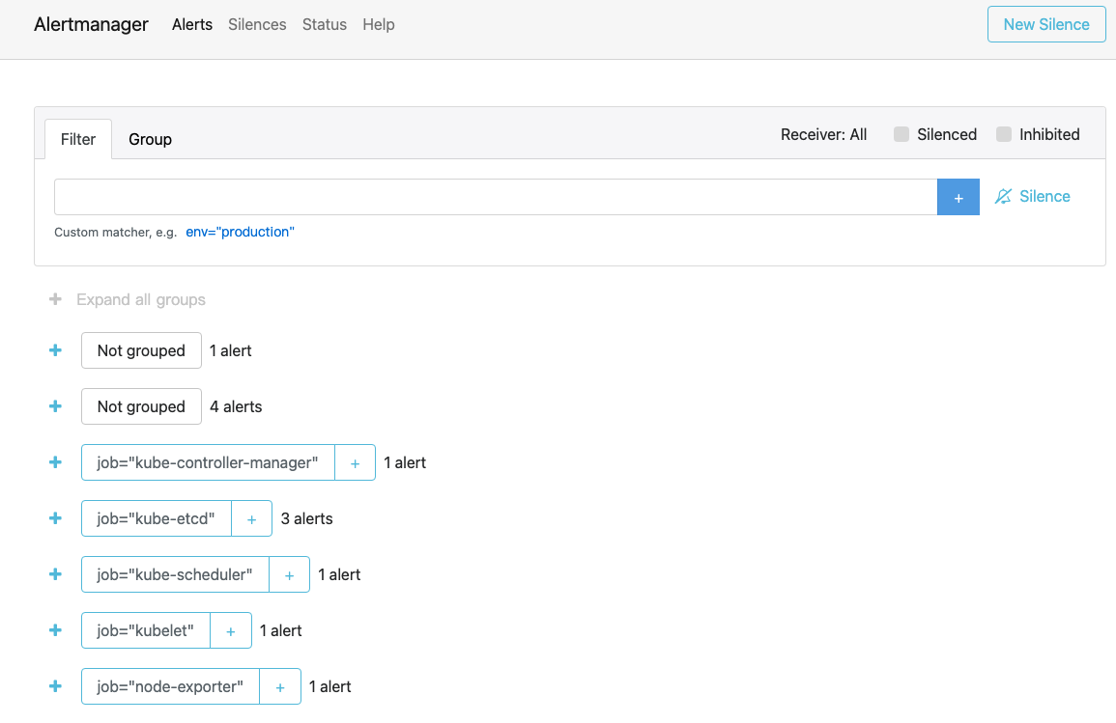Expand the first Not grouped alert group
The image size is (1116, 723).
point(55,351)
